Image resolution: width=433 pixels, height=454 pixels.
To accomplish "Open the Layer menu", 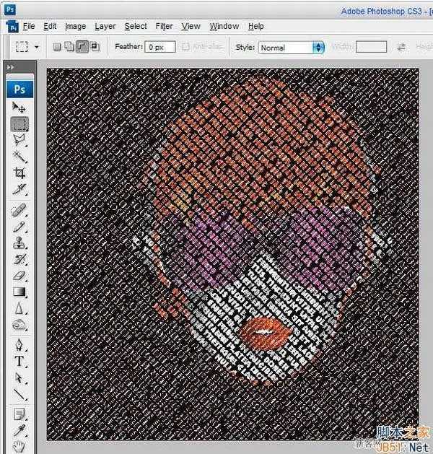I will 105,26.
